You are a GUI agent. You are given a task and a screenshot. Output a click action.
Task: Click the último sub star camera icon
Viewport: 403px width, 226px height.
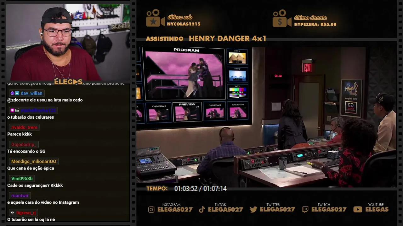[155, 18]
